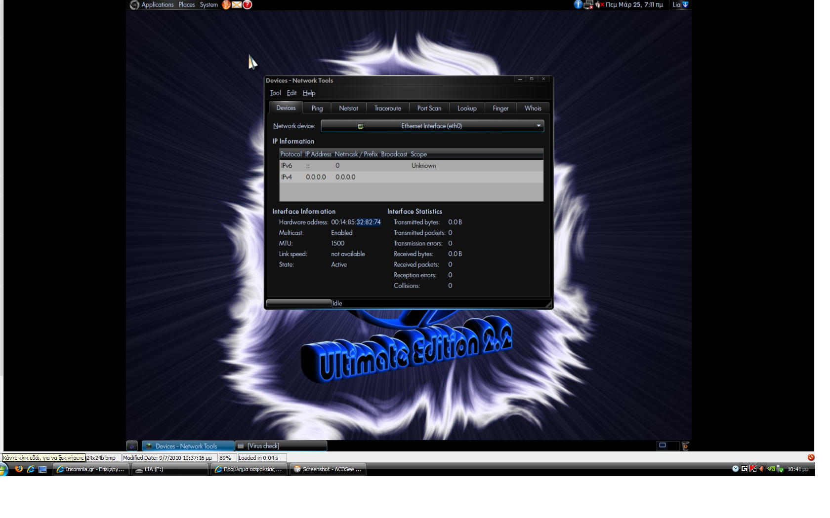Click the blue session arrow icon next to Lia

(x=685, y=4)
